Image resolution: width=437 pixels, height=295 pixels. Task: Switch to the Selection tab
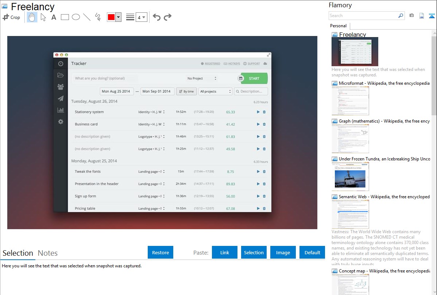pos(18,253)
